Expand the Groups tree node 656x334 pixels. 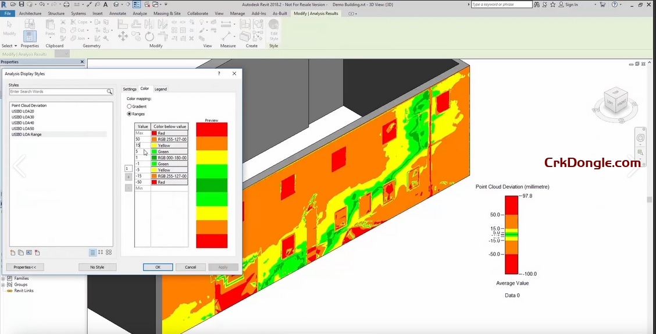(x=3, y=285)
